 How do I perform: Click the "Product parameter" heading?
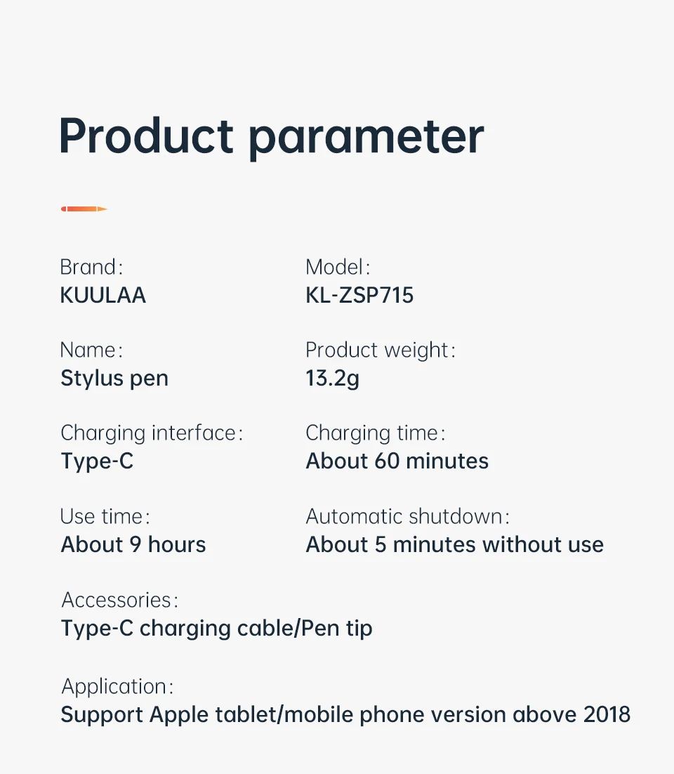pyautogui.click(x=271, y=136)
